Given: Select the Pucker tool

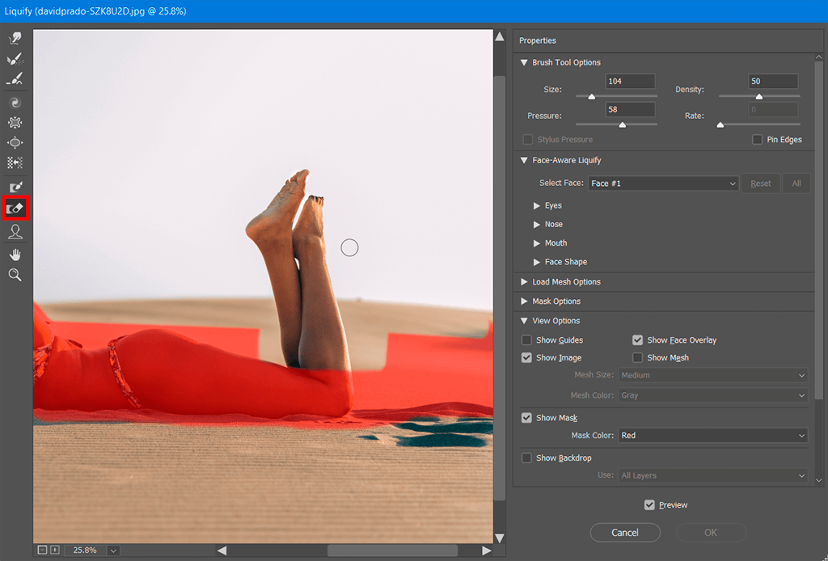Looking at the screenshot, I should coord(15,123).
